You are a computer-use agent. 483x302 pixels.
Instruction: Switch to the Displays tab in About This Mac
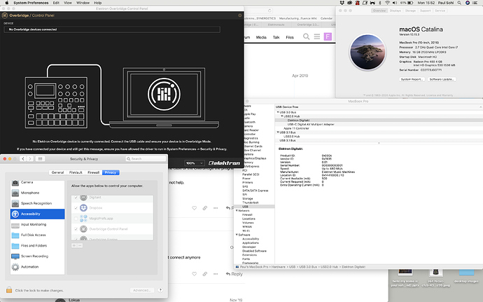[x=395, y=11]
